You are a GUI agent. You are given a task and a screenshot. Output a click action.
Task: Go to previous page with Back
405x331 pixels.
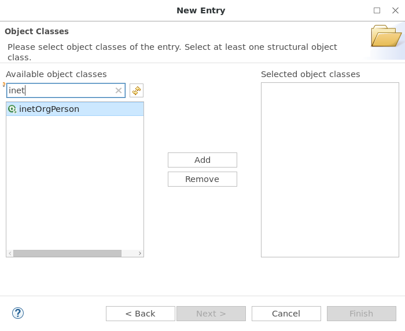(x=140, y=314)
